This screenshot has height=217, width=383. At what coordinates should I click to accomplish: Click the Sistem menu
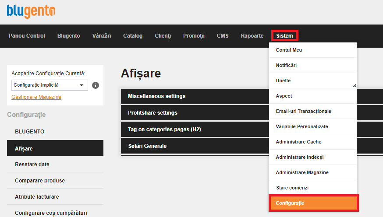pyautogui.click(x=284, y=35)
